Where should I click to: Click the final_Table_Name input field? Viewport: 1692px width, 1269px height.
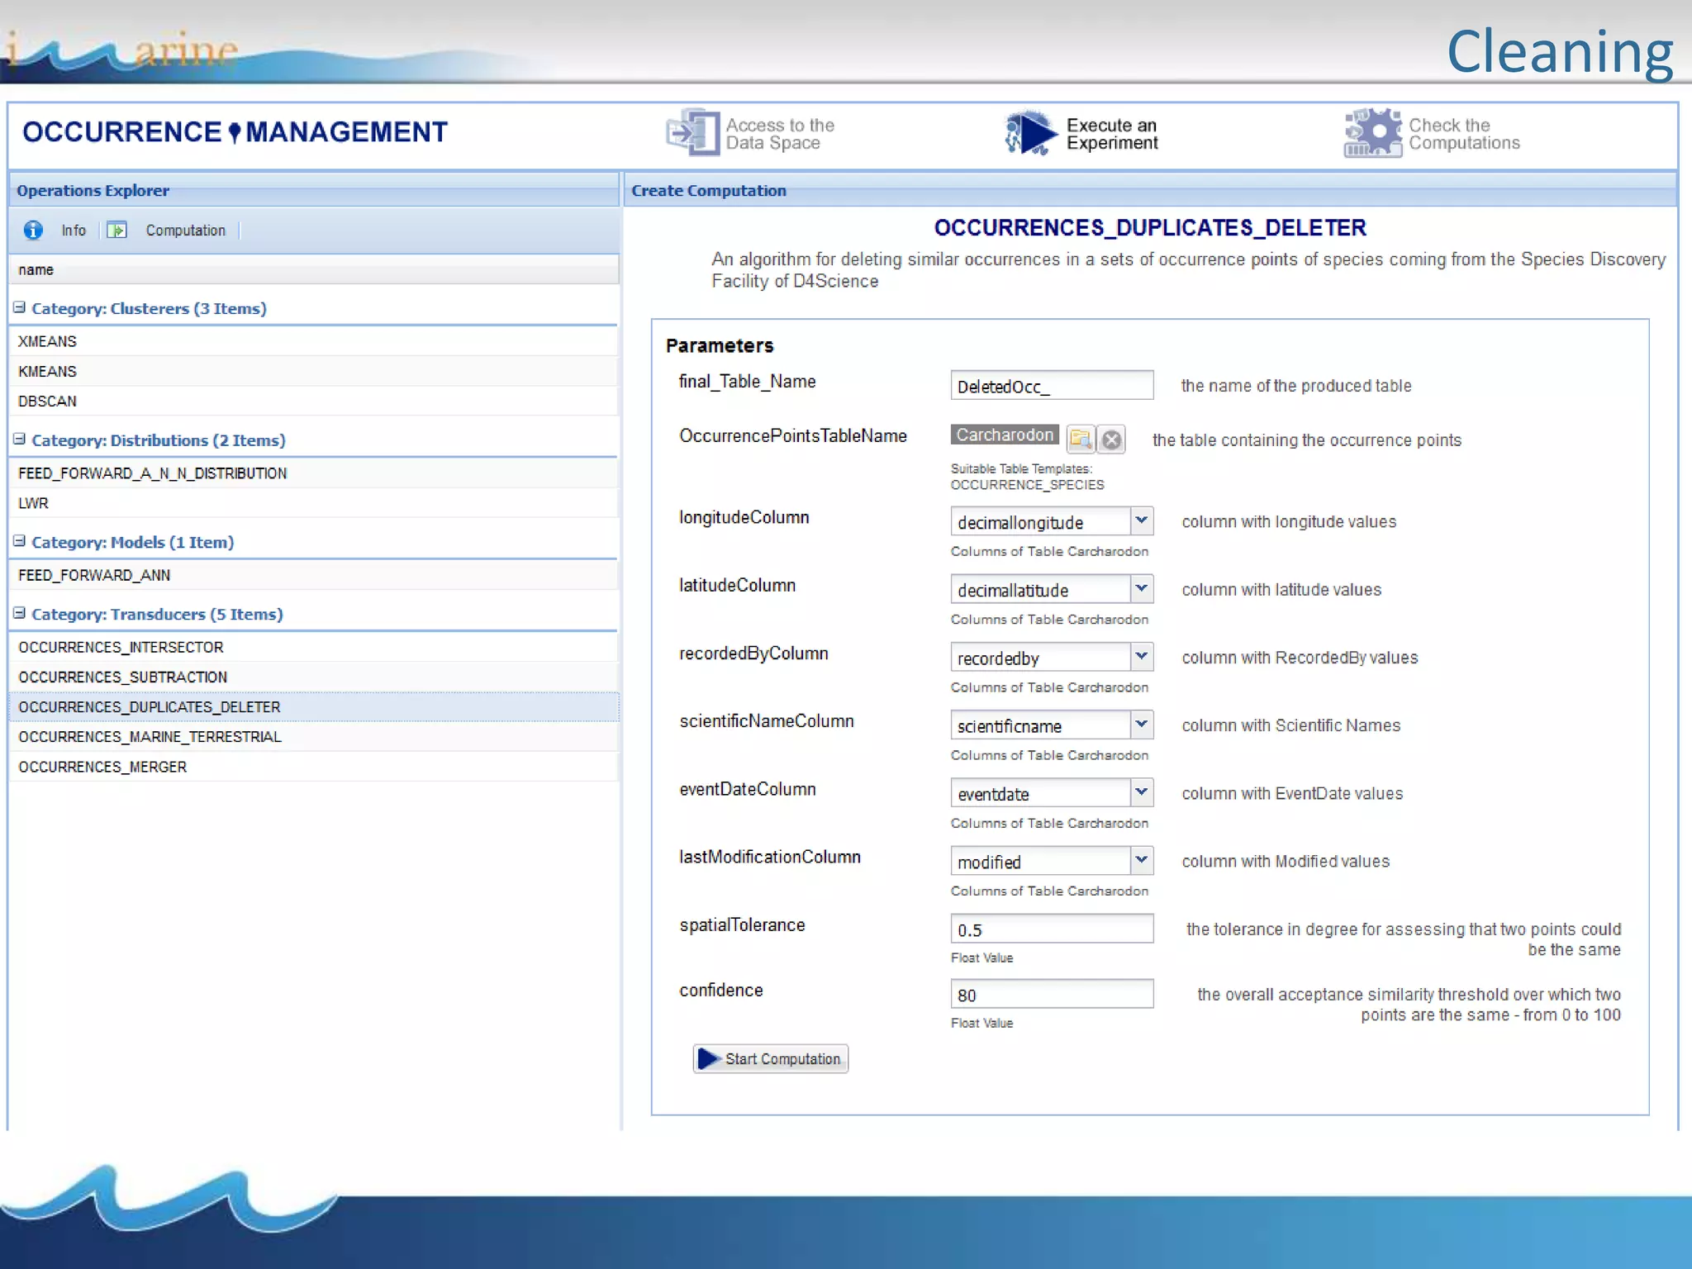tap(1051, 386)
